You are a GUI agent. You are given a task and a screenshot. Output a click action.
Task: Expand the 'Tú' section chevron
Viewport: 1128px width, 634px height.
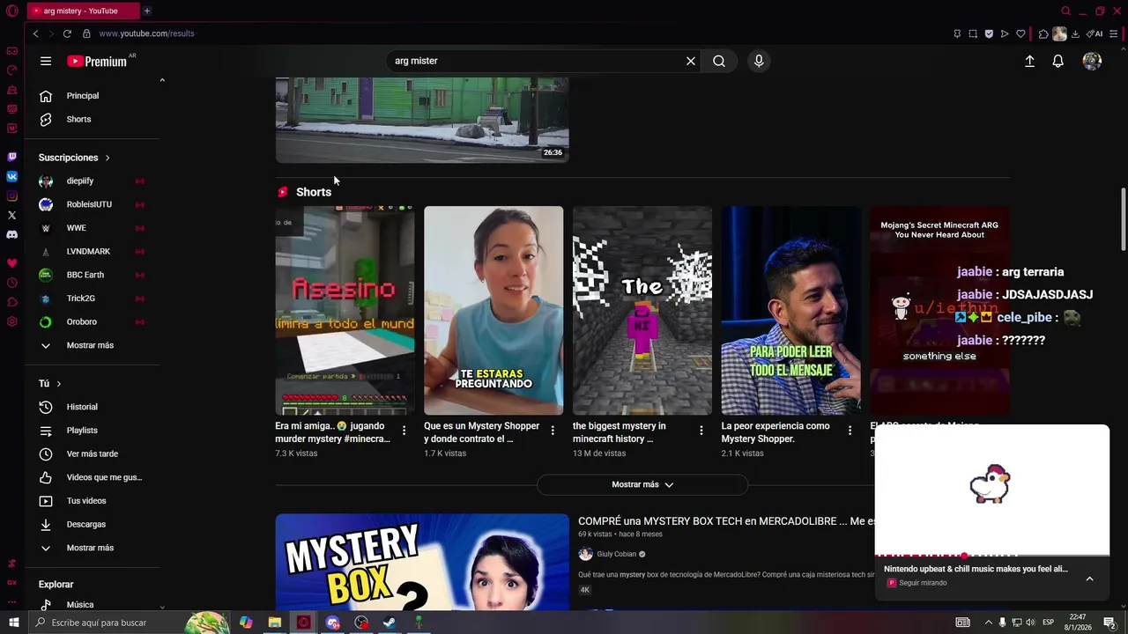(59, 384)
